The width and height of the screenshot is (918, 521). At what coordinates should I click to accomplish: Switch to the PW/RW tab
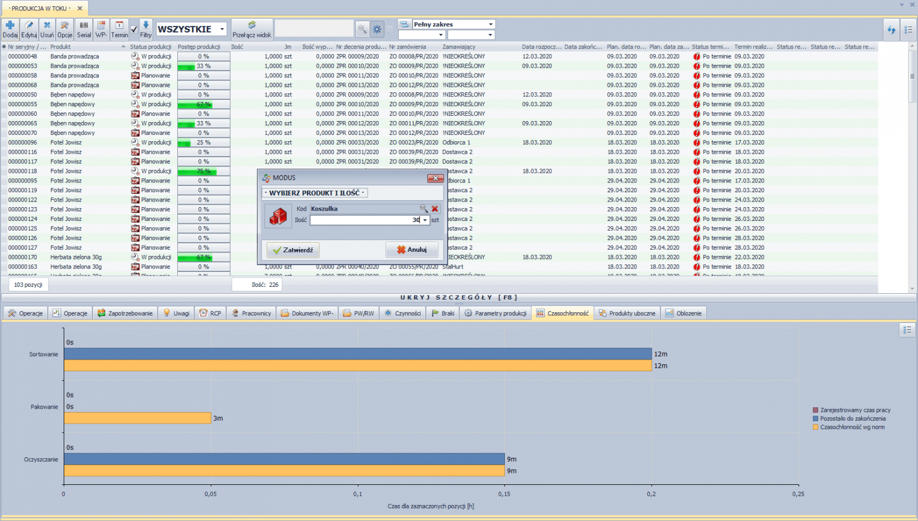(x=359, y=313)
